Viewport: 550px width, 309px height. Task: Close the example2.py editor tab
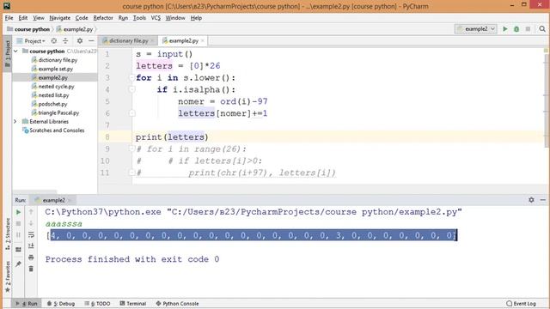click(x=203, y=41)
